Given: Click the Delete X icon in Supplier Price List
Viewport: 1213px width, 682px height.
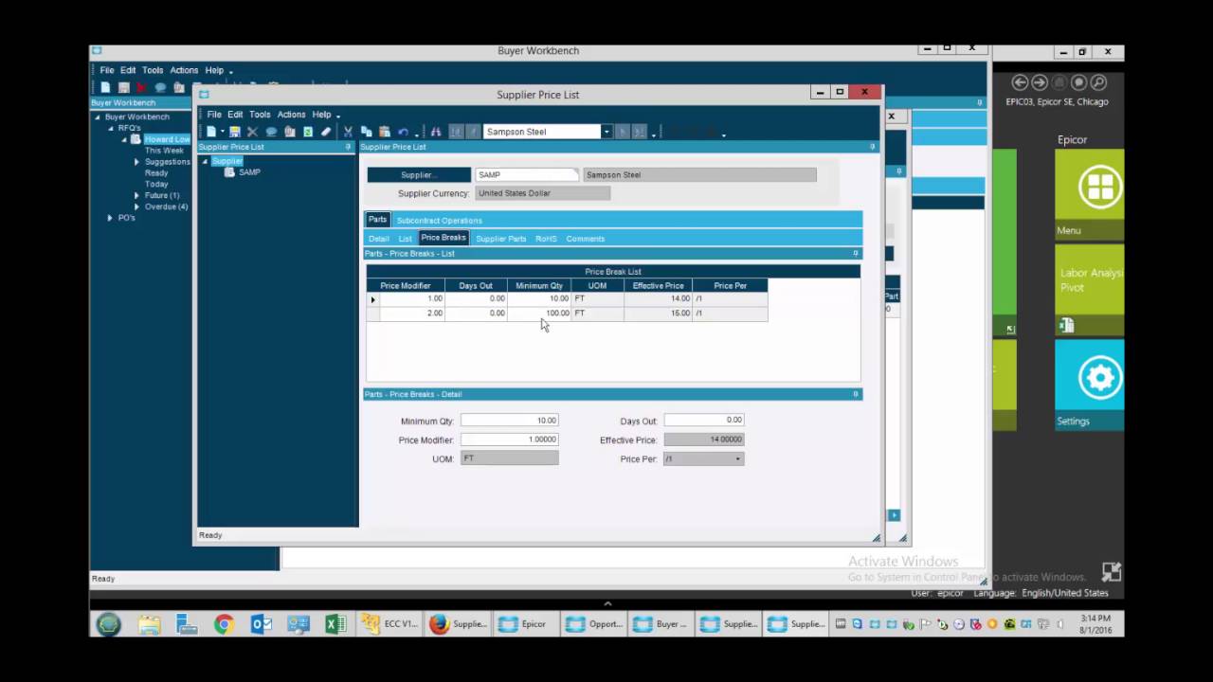Looking at the screenshot, I should 252,132.
